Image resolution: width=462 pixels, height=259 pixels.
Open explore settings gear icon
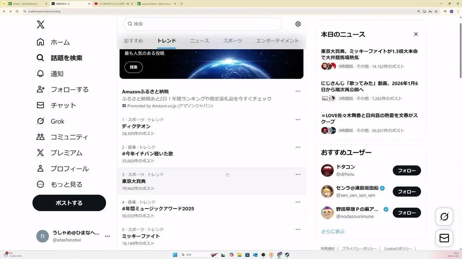coord(298,24)
